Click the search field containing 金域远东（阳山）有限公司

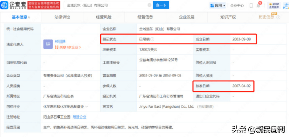(108, 5)
